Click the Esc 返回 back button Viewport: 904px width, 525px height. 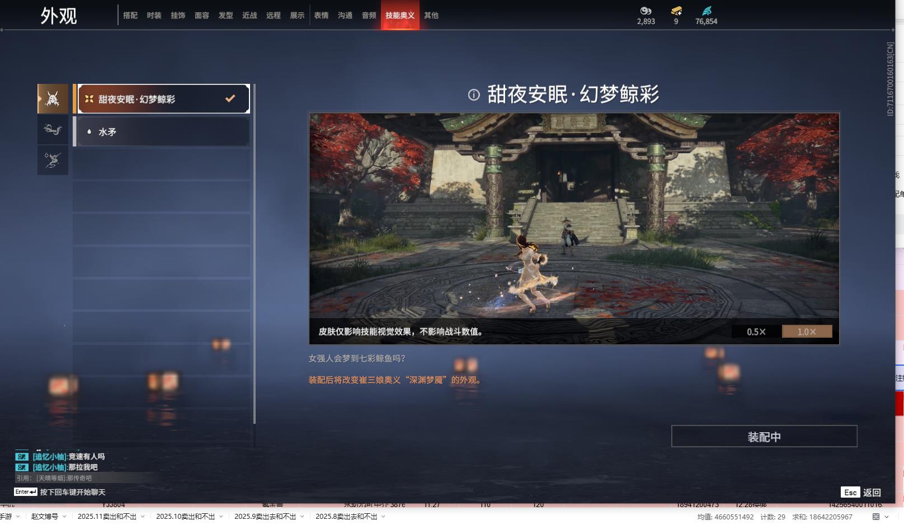coord(861,493)
